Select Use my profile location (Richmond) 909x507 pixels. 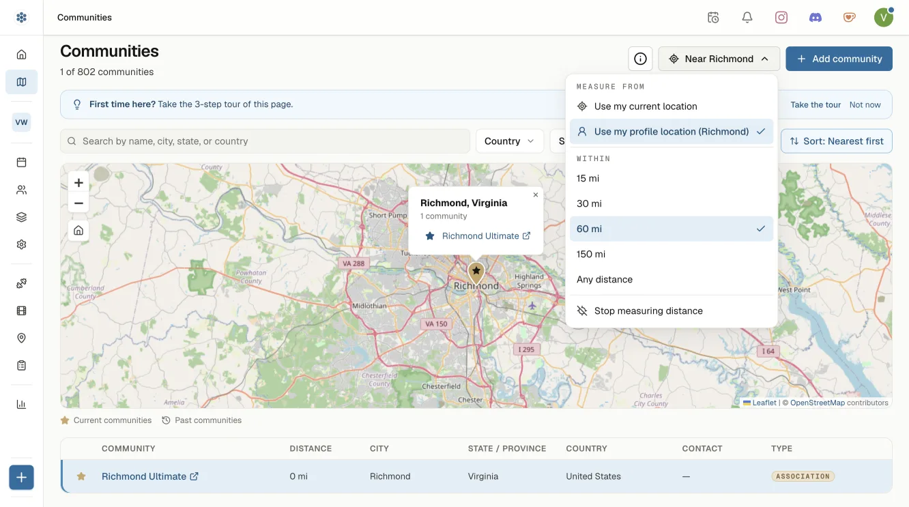click(x=672, y=132)
